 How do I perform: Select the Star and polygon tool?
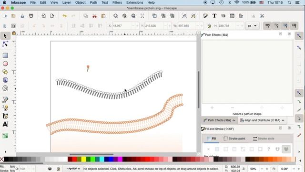tap(5, 72)
